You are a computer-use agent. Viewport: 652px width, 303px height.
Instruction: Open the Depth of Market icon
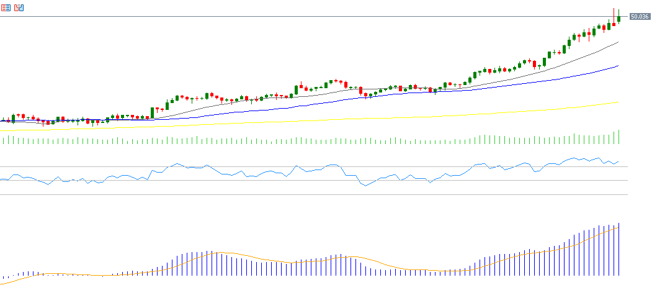[19, 7]
